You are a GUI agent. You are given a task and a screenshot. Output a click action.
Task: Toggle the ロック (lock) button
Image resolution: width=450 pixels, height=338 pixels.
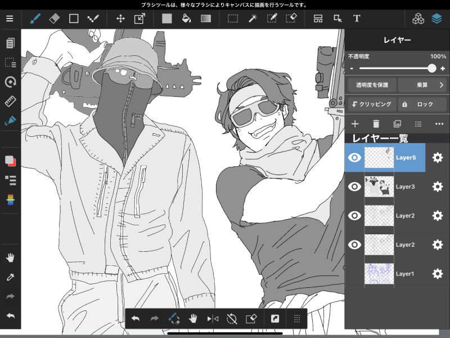click(421, 104)
